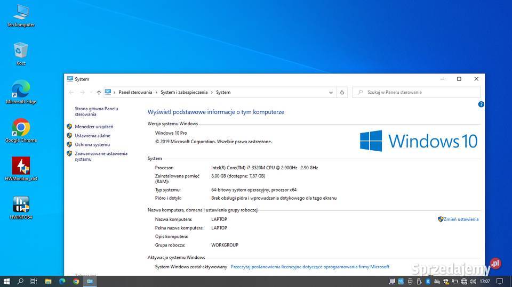Go to System i zabezpieczenia breadcrumb
This screenshot has height=287, width=512.
coord(184,92)
